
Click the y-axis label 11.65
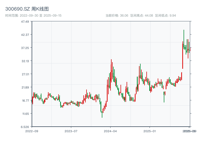coord(26,114)
